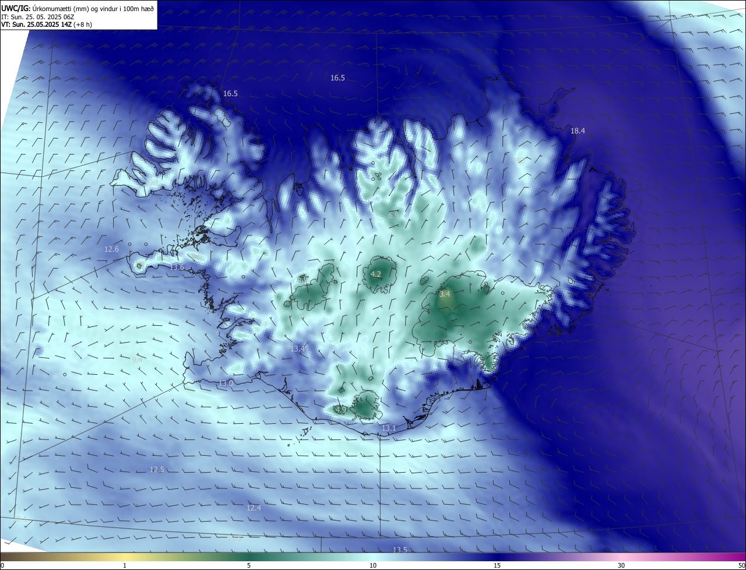Image resolution: width=746 pixels, height=570 pixels.
Task: Click the 30 tick label on the color scale
Action: [x=621, y=565]
